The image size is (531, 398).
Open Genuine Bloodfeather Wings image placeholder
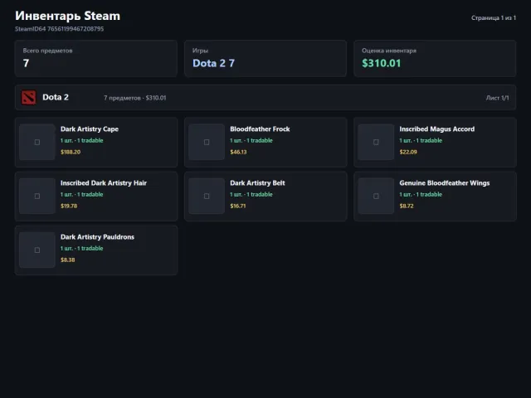coord(376,196)
